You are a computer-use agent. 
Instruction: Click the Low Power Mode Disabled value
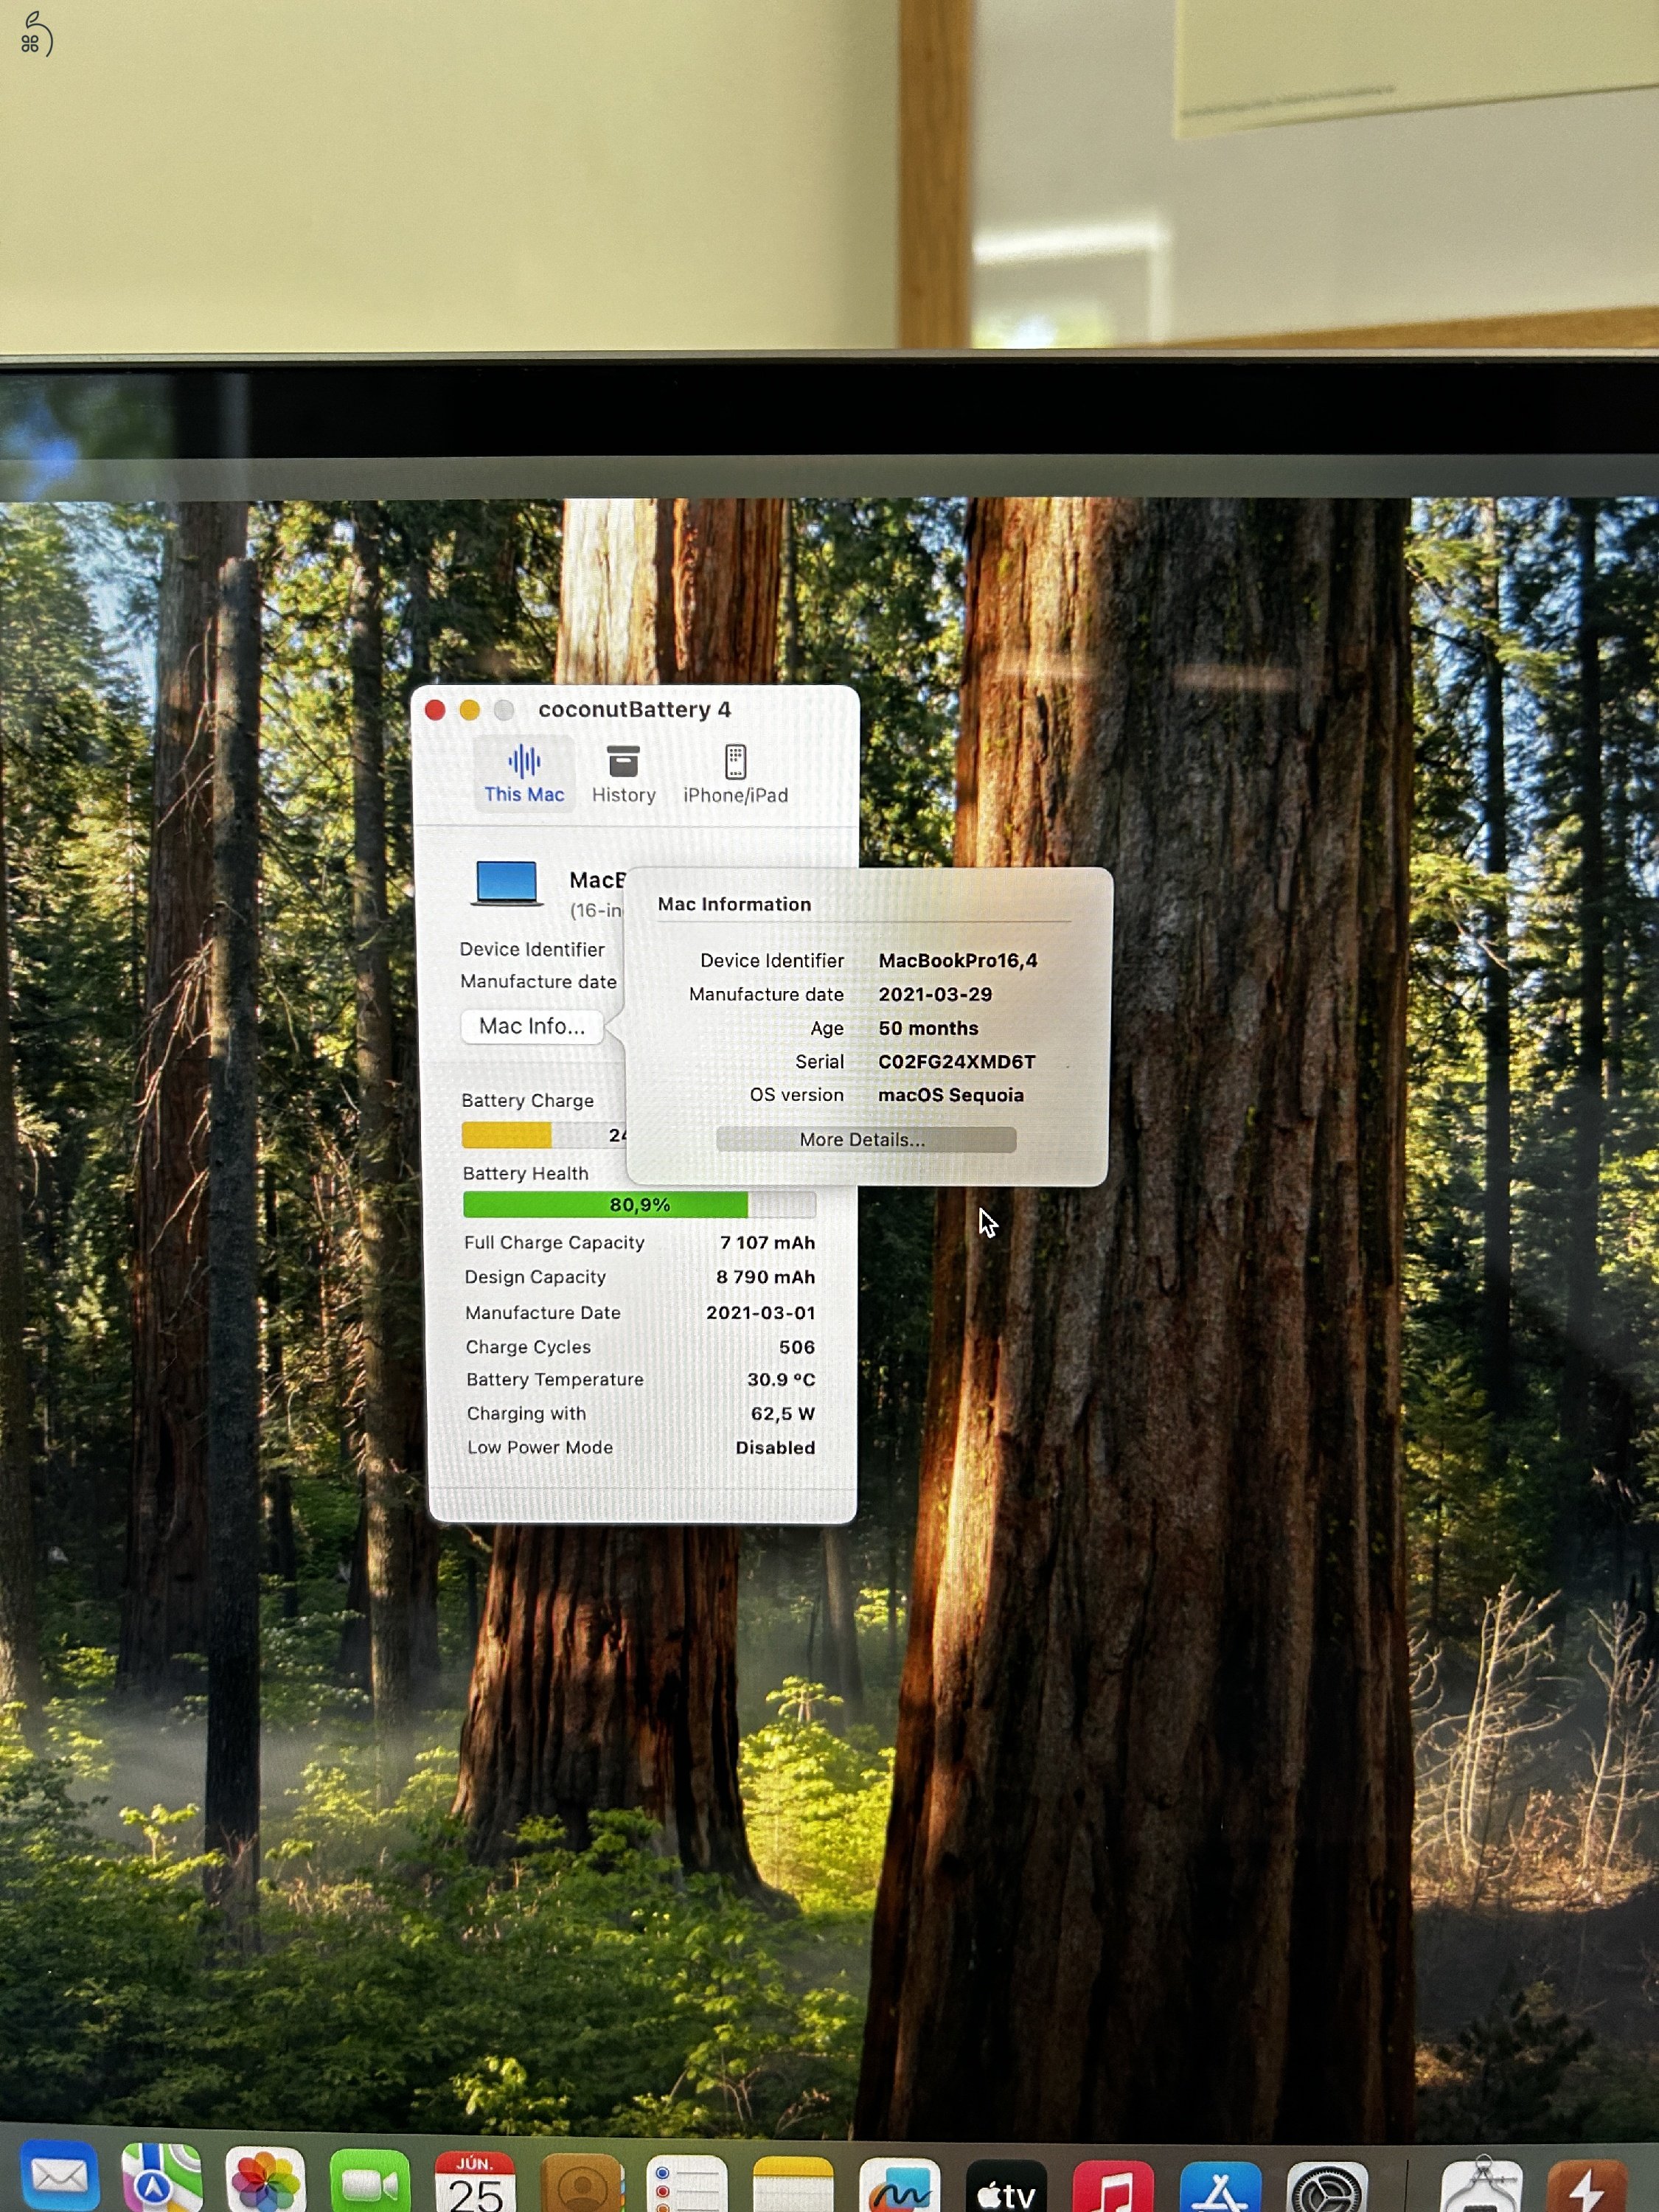775,1447
